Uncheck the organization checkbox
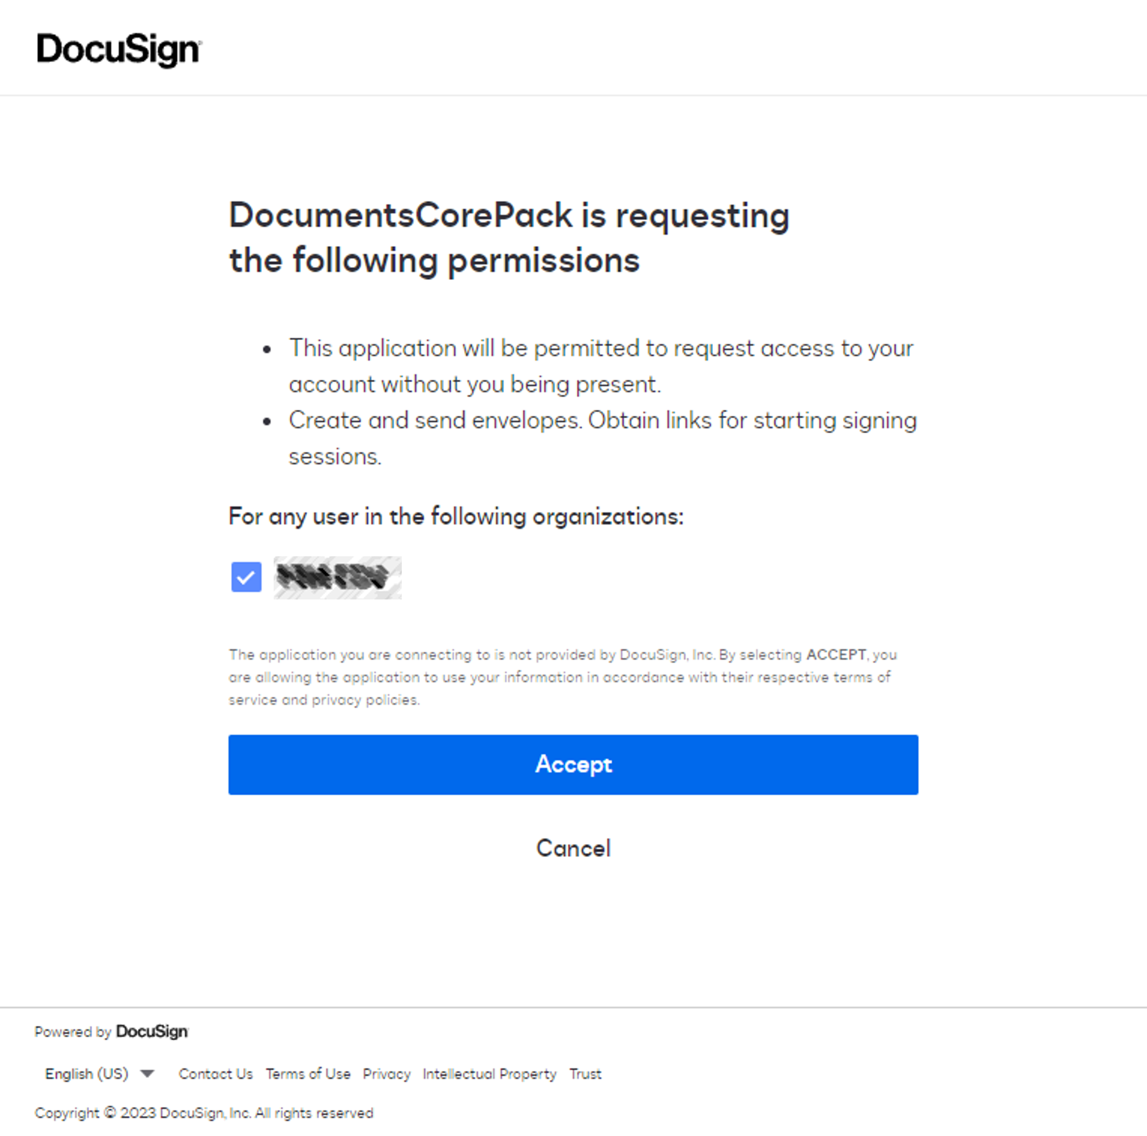 [x=247, y=577]
